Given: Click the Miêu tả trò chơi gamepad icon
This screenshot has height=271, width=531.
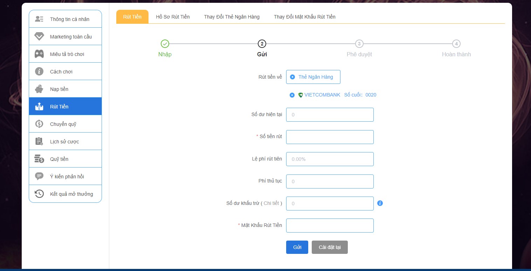Looking at the screenshot, I should (39, 54).
